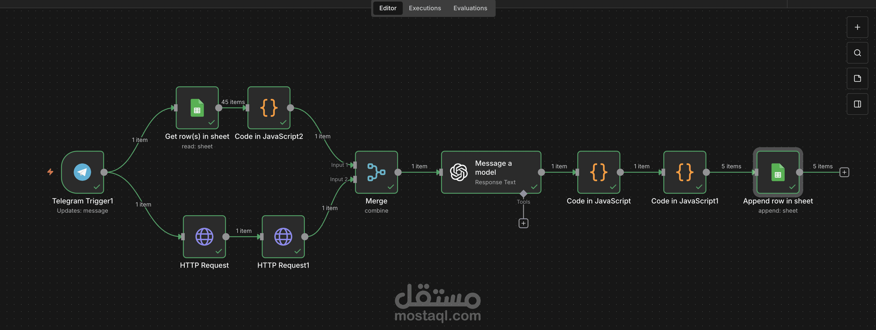
Task: Add a tool with the Tools plus button
Action: pyautogui.click(x=523, y=223)
